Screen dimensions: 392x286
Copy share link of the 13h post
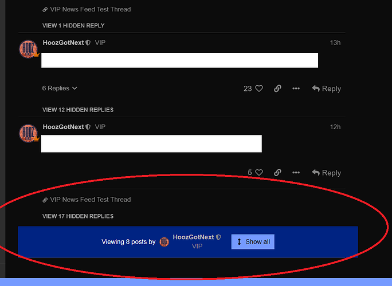[x=277, y=89]
